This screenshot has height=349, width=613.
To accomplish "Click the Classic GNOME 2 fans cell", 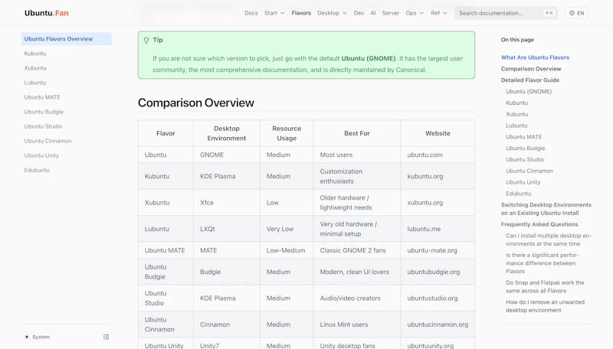I will tap(357, 250).
